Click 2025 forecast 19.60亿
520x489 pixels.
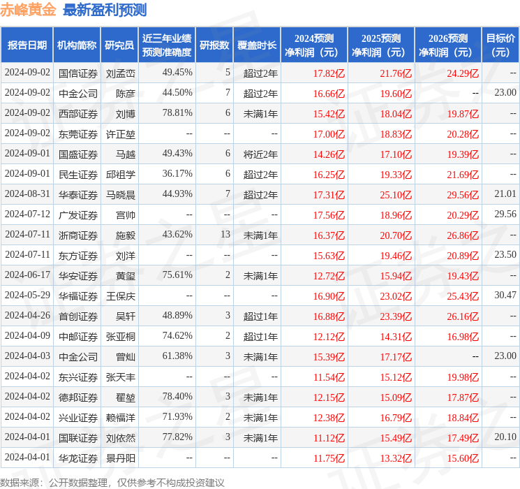pos(396,94)
